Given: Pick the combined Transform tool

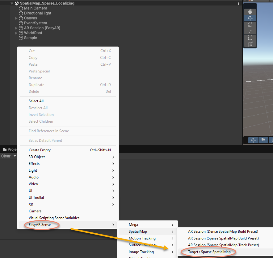Looking at the screenshot, I should click(x=250, y=44).
